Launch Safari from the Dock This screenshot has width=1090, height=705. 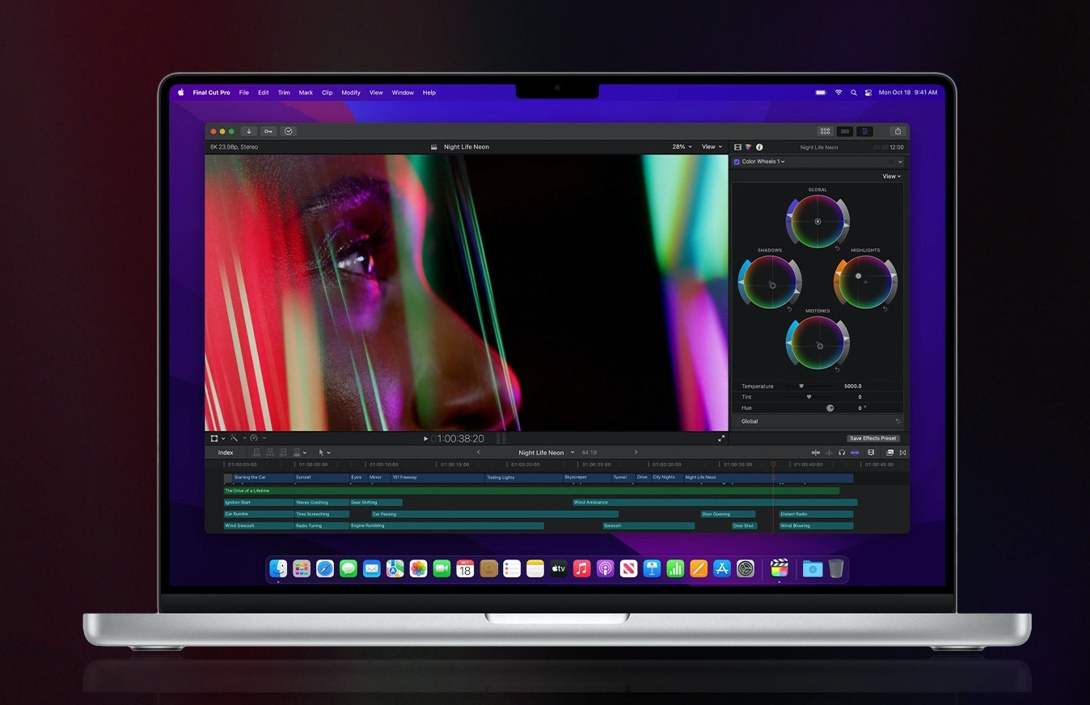[325, 568]
